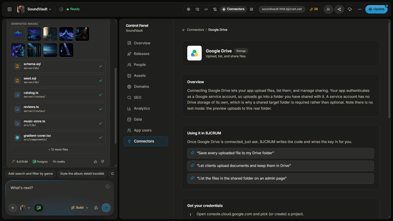Open App users in Control Panel
The image size is (393, 221).
(146, 130)
